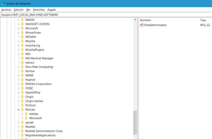Select the NRNR key label
The width and height of the screenshot is (212, 139).
(x=29, y=75)
